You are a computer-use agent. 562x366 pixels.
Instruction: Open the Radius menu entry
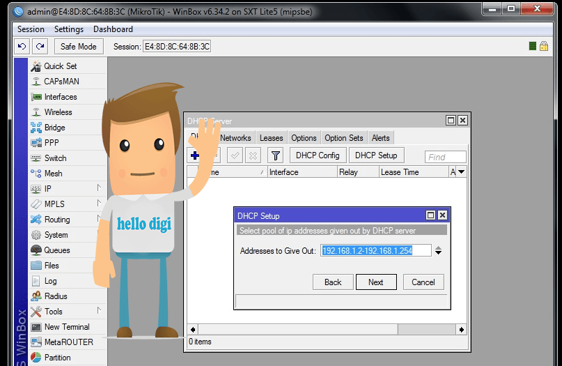point(68,296)
